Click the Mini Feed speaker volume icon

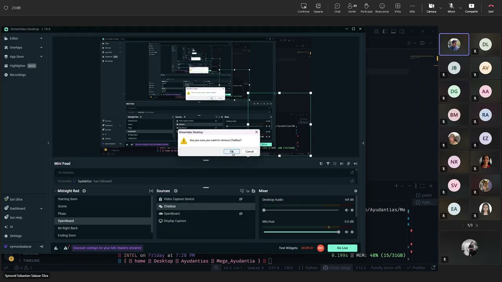pyautogui.click(x=355, y=164)
